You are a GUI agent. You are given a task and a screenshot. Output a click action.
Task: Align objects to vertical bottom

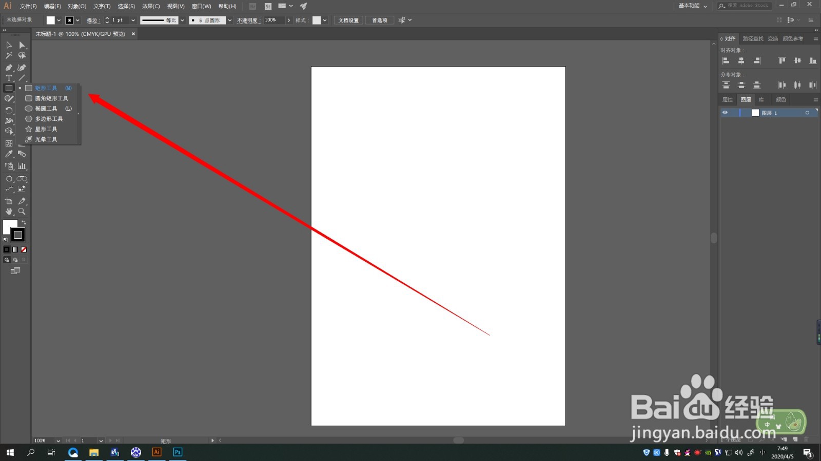pos(813,60)
